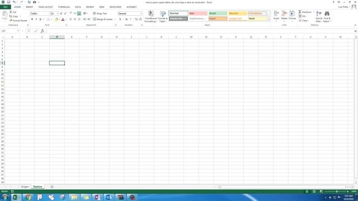This screenshot has width=358, height=201.
Task: Switch to the FORMULAS tab
Action: (64, 7)
